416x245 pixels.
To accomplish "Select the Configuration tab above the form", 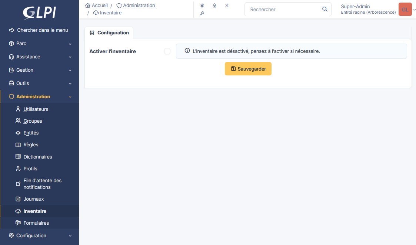I will (x=109, y=33).
